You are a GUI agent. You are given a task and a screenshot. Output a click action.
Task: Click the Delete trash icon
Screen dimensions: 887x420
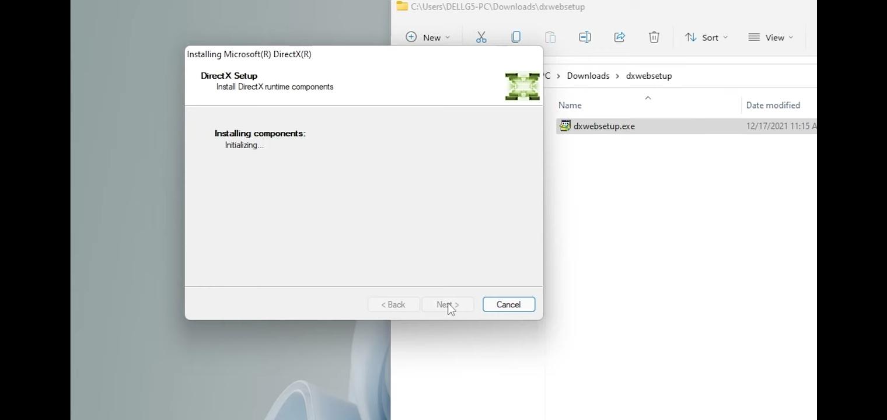[x=654, y=37]
